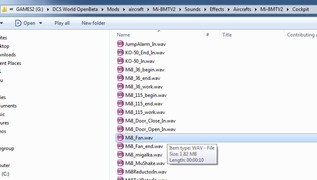Go to Effects folder breadcrumb
The height and width of the screenshot is (180, 317).
point(217,9)
